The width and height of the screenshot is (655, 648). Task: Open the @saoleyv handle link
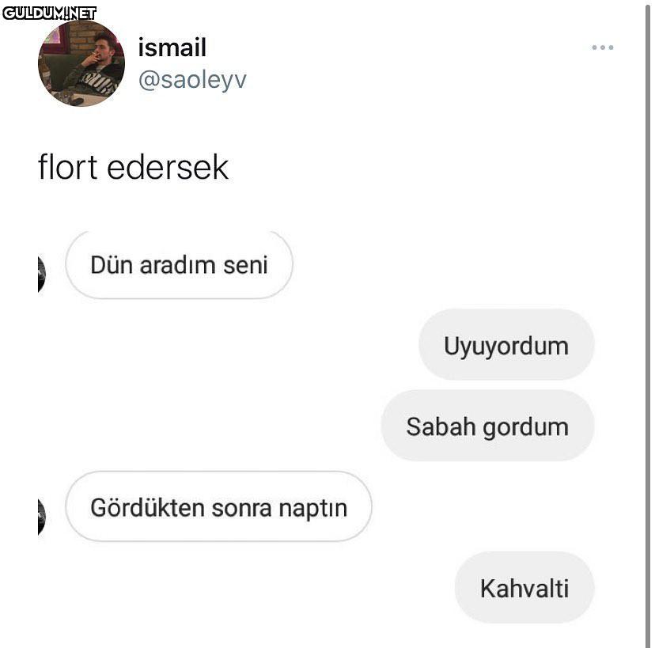[x=192, y=79]
